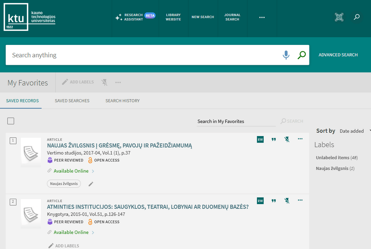Select record number 1 checkbox
This screenshot has width=371, height=249.
coord(13,140)
